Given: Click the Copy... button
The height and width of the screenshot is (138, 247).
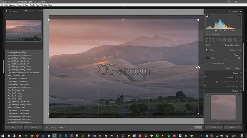Looking at the screenshot, I should click(14, 127).
